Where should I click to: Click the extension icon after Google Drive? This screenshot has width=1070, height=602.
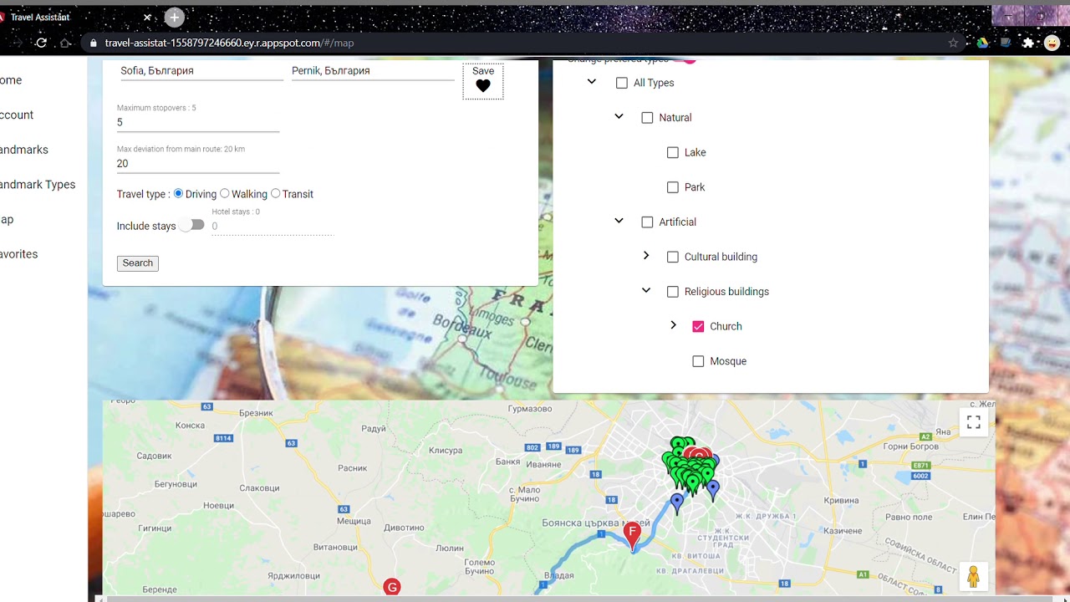pos(1006,43)
